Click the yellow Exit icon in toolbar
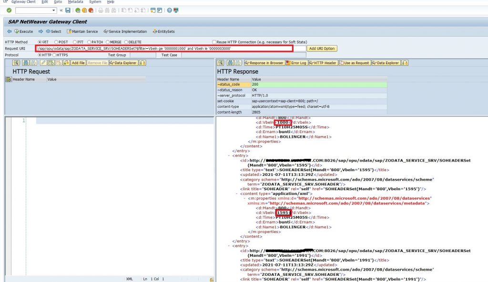This screenshot has width=488, height=282. (x=84, y=10)
